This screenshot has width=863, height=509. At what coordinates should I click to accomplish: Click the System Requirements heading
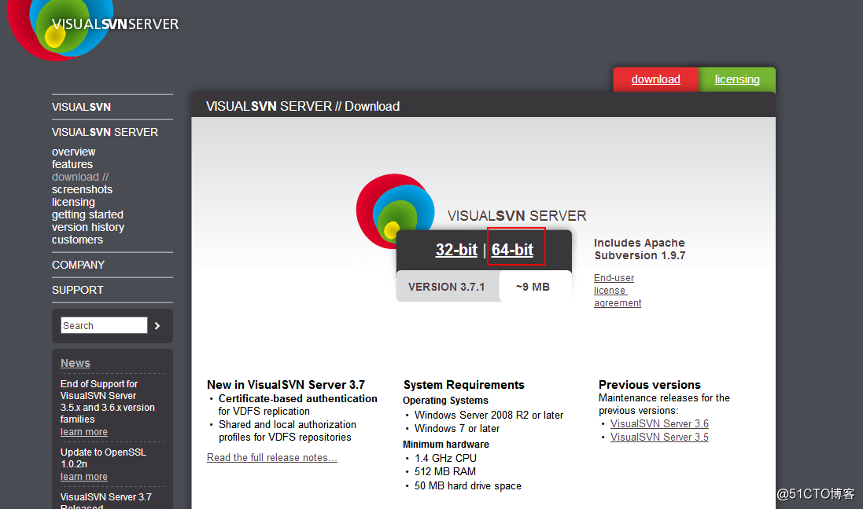pos(464,385)
